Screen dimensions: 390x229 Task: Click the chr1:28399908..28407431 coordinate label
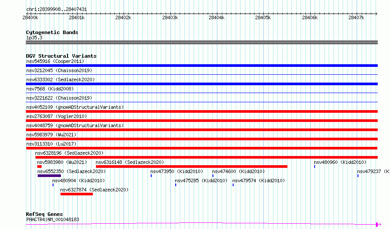(x=57, y=10)
